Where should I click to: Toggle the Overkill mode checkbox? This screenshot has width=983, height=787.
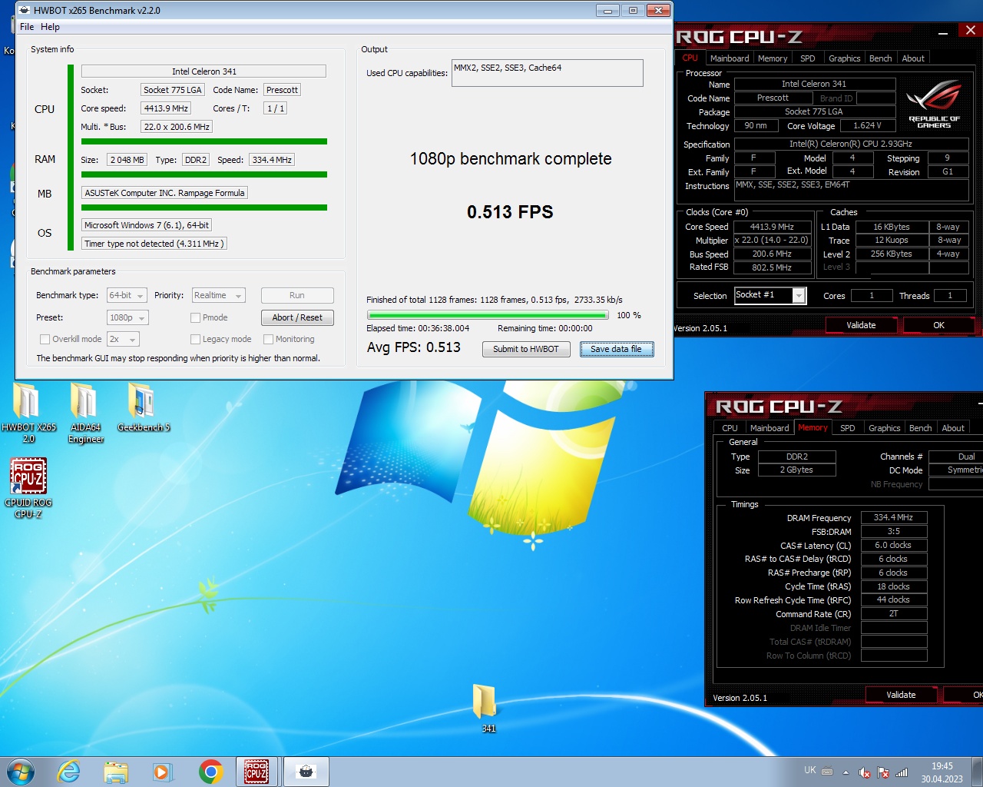pyautogui.click(x=45, y=339)
